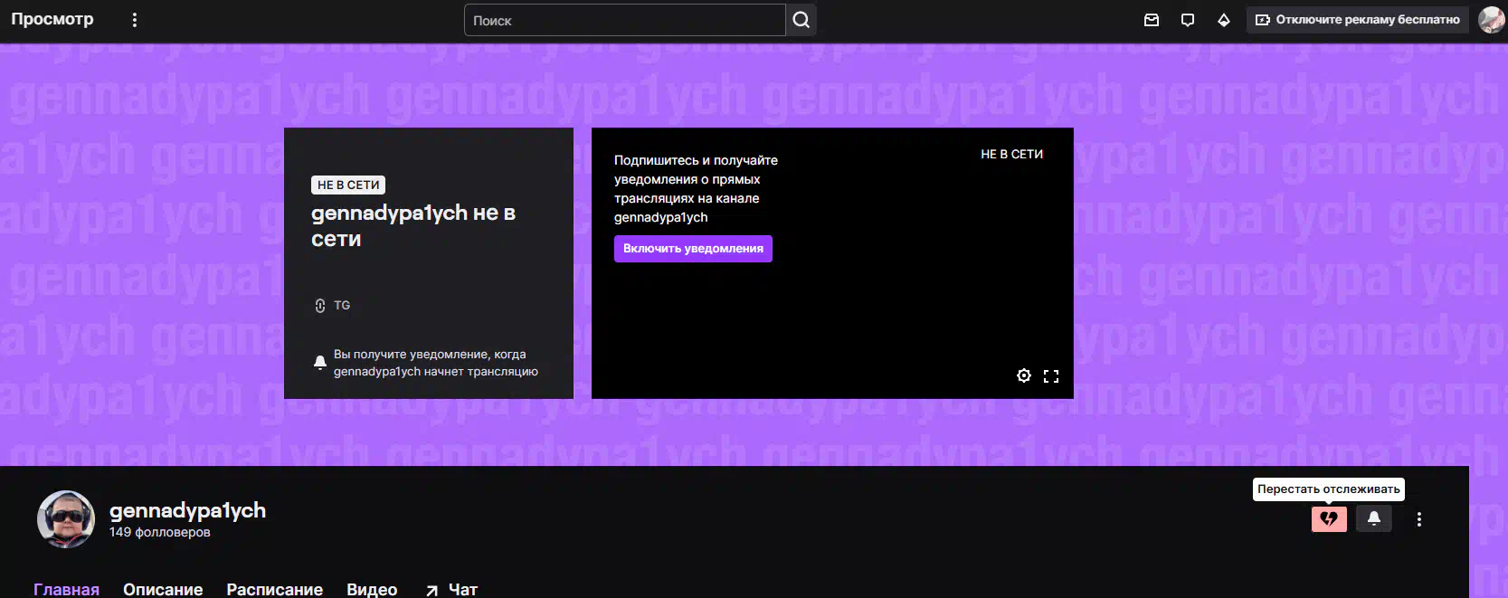Open player settings gear icon
Viewport: 1508px width, 598px height.
click(x=1024, y=375)
